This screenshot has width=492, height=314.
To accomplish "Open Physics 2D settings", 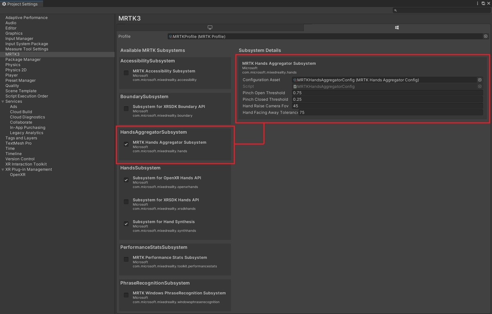I will tap(16, 70).
